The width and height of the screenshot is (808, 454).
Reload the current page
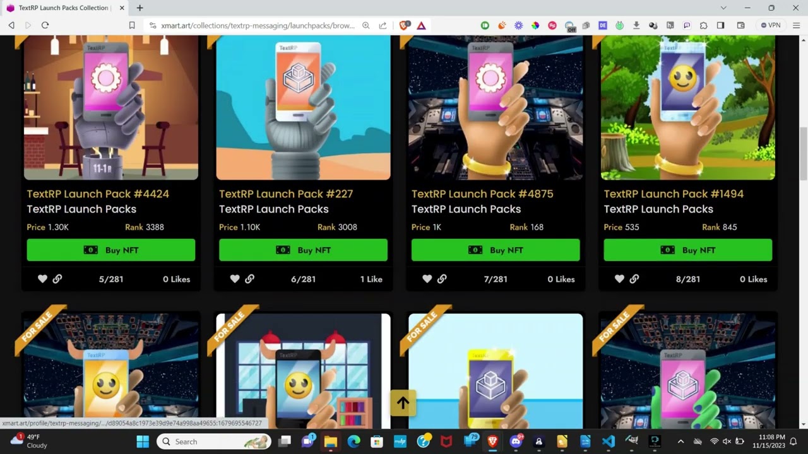pyautogui.click(x=45, y=25)
